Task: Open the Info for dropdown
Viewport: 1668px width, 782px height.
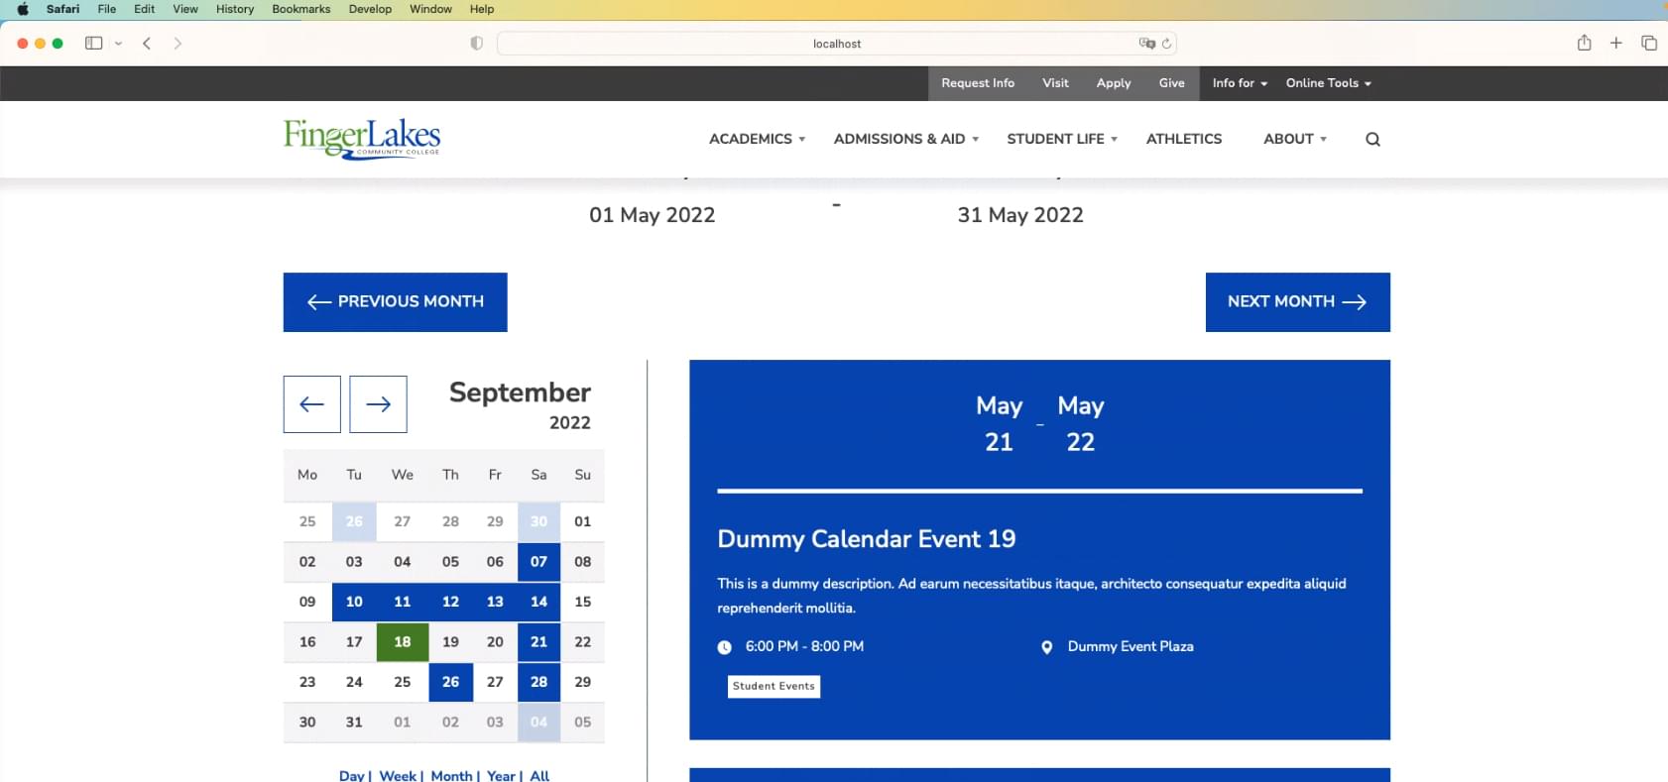Action: pos(1240,83)
